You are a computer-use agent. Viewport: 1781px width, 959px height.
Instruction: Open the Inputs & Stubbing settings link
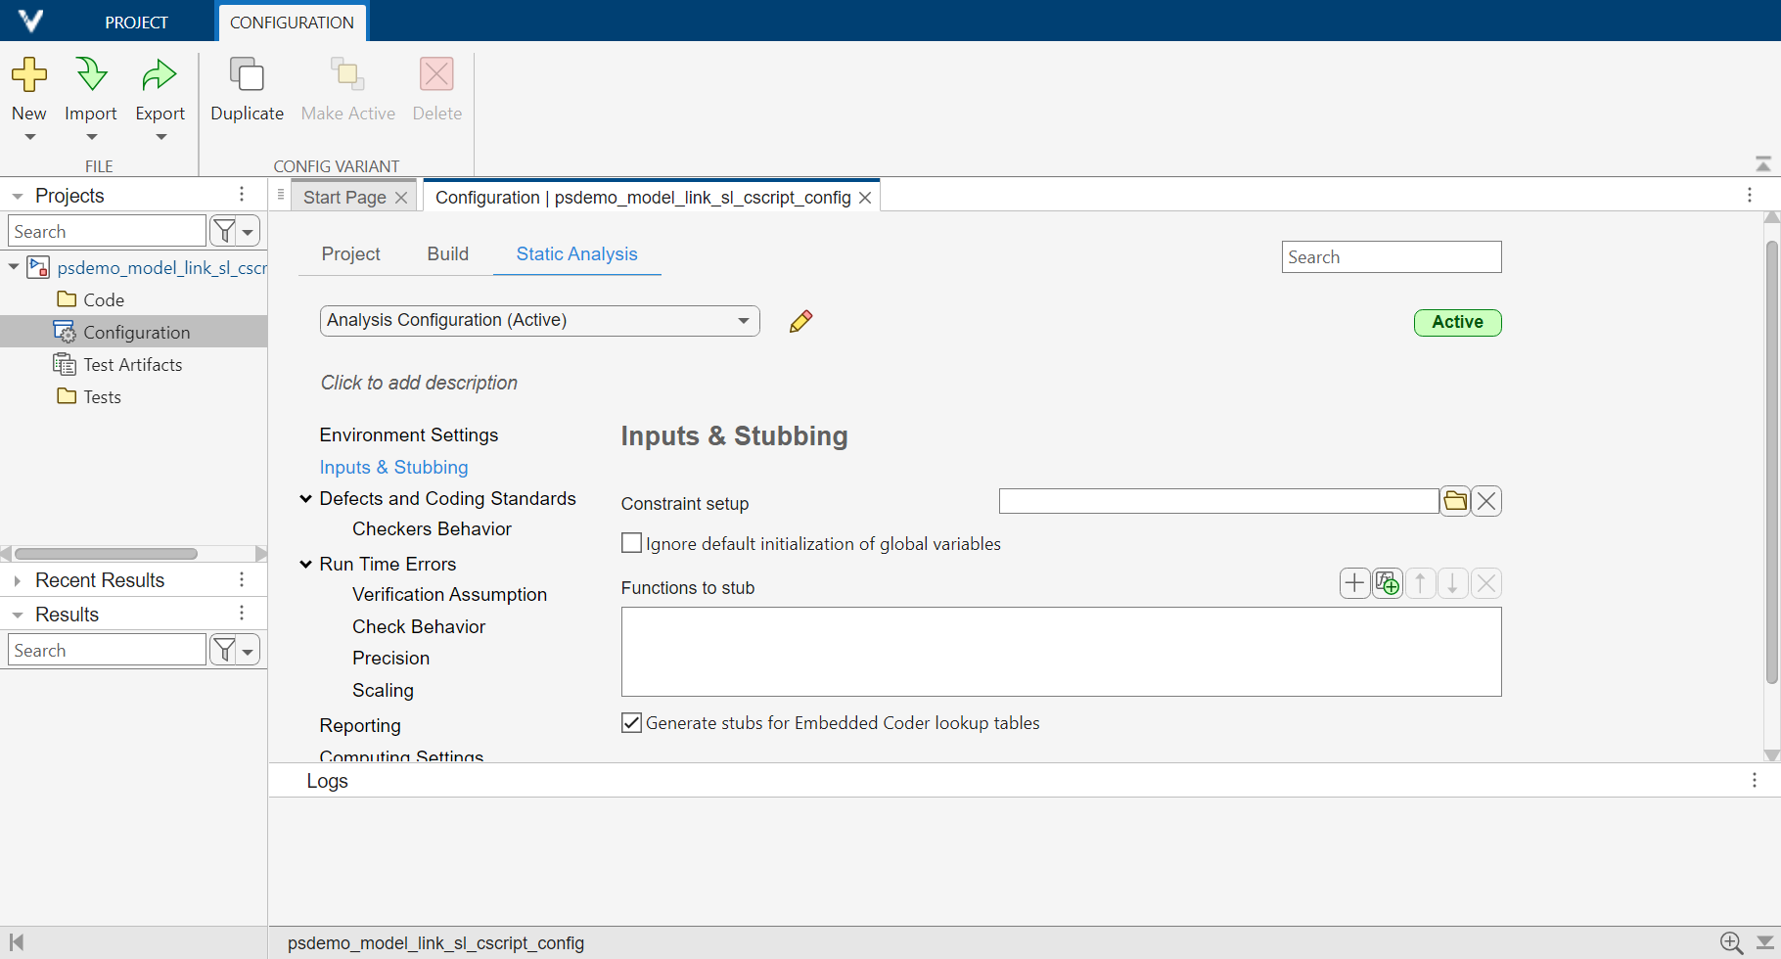click(393, 467)
